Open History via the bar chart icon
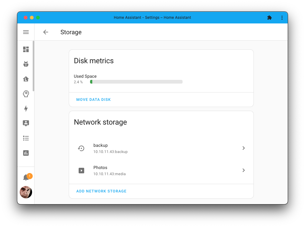 click(26, 153)
